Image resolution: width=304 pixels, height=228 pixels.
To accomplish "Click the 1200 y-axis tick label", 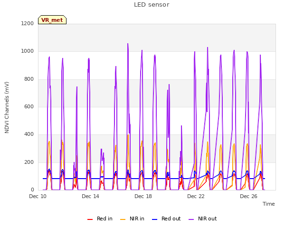I will coord(28,23).
